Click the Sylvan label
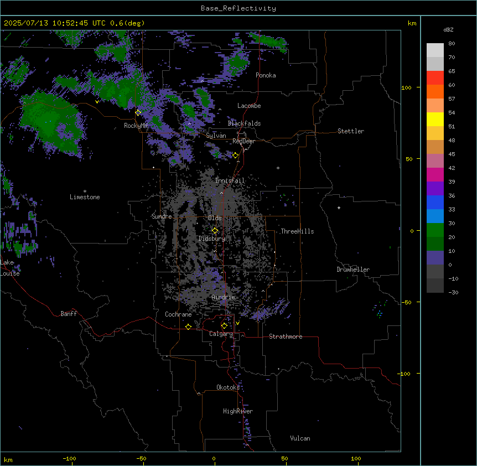The image size is (477, 466). coord(216,136)
